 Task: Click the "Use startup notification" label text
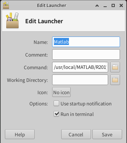coord(86,104)
